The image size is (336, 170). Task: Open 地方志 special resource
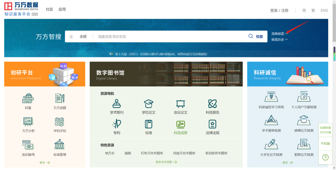110,153
